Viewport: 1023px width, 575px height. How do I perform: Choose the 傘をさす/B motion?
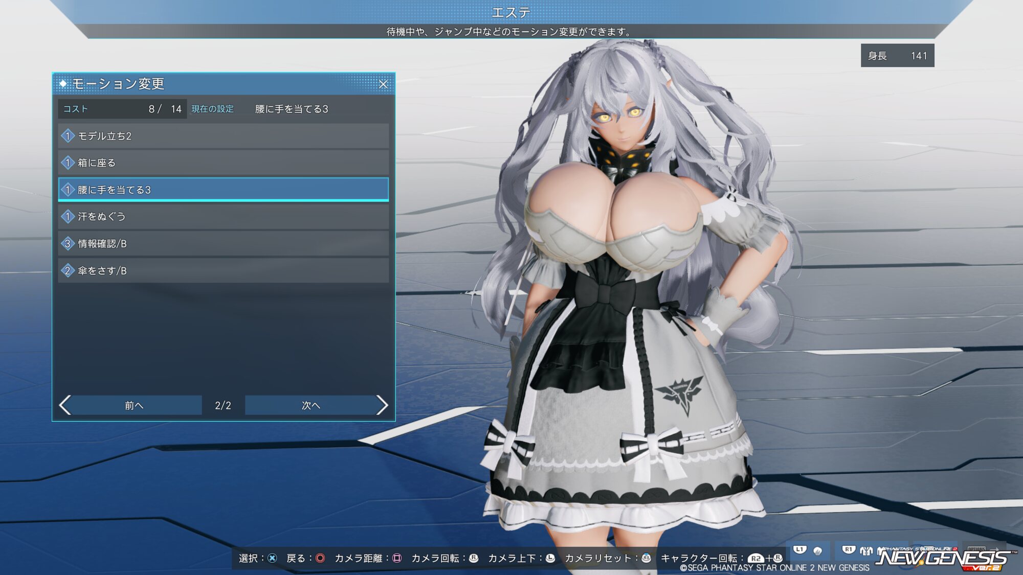(223, 270)
